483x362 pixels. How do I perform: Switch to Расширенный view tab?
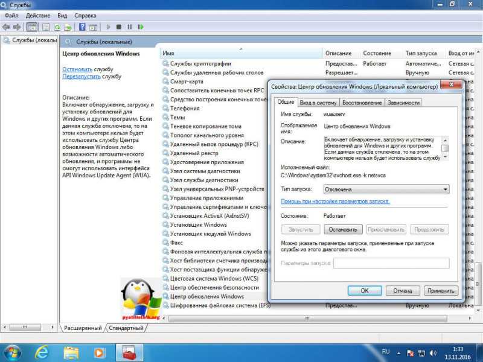coord(83,328)
